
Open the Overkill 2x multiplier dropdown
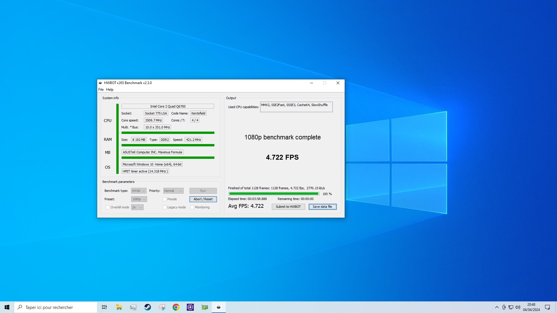(x=137, y=208)
